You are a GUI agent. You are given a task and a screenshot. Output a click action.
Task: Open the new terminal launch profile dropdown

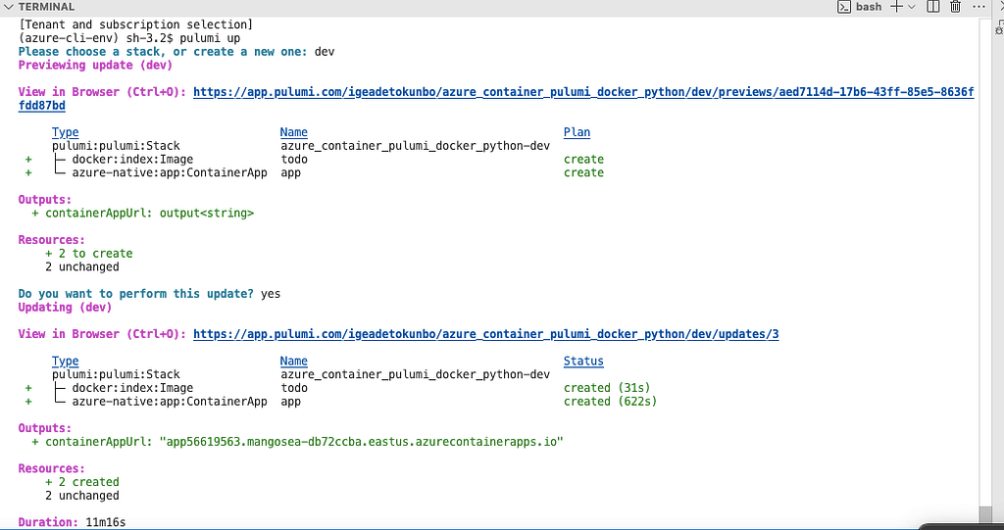tap(912, 7)
